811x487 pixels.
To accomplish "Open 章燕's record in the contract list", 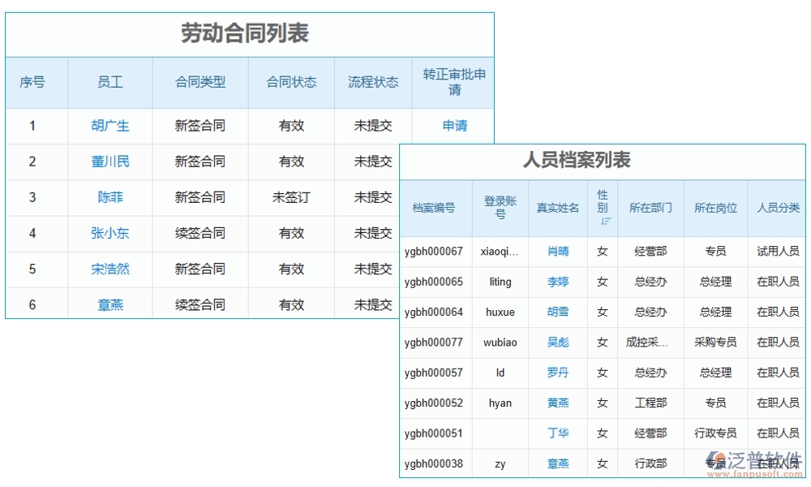I will (110, 304).
